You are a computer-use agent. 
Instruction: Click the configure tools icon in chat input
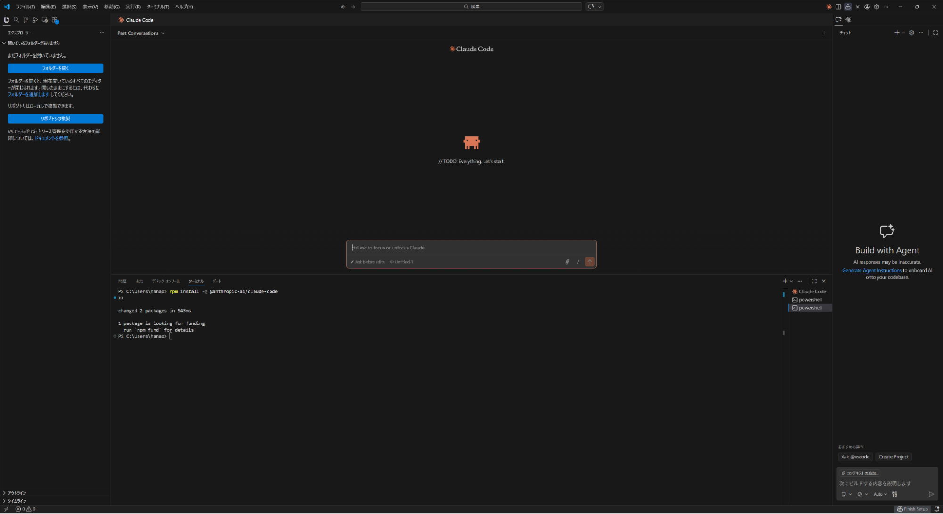pos(894,494)
